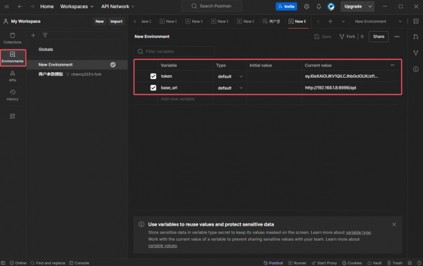Go forward with the right arrow
Image resolution: width=423 pixels, height=266 pixels.
(32, 6)
